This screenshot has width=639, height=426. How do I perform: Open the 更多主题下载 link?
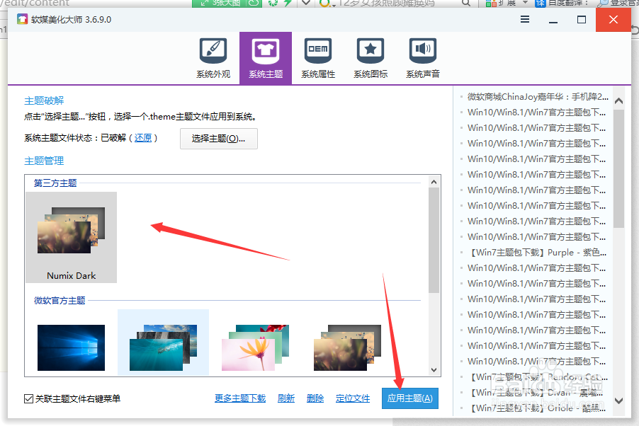click(240, 398)
